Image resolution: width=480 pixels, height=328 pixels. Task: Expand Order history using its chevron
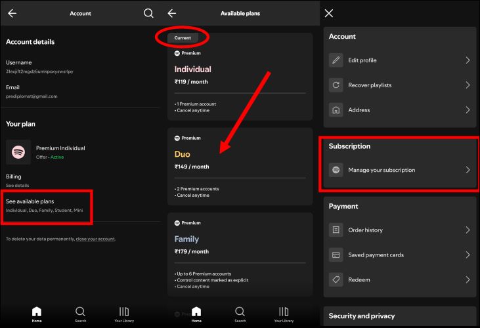tap(468, 230)
